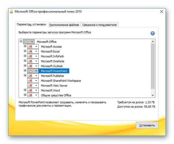The height and width of the screenshot is (144, 174).
Task: Select Общие средства Office in the tree
Action: 56,95
